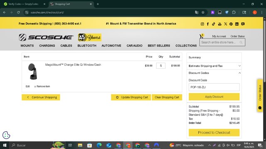Viewport: 266px width, 149px height.
Task: Open COLLECTIONS menu
Action: pos(186,46)
